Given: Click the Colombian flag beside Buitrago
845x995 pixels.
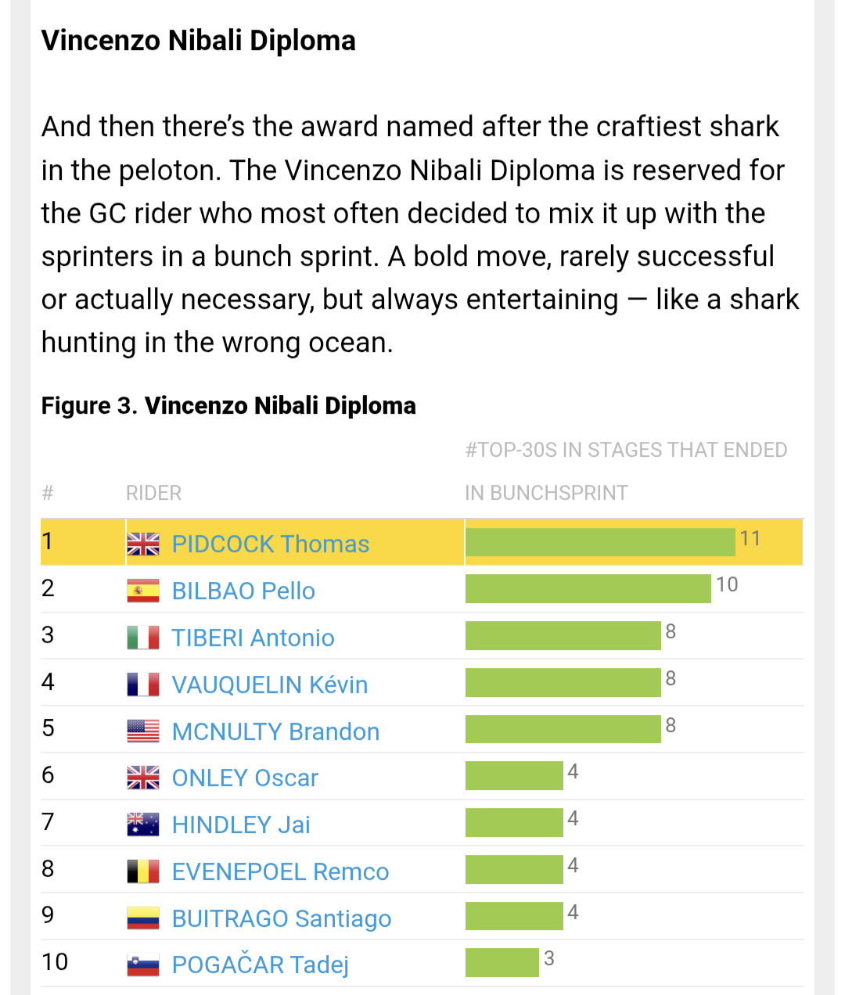Looking at the screenshot, I should (x=143, y=918).
